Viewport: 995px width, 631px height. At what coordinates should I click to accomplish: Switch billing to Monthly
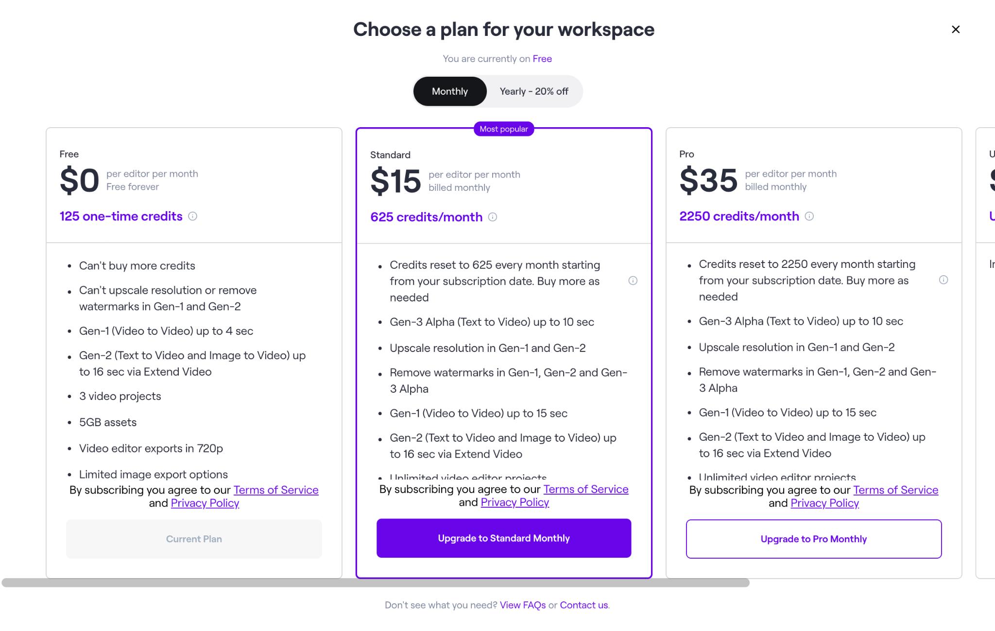click(x=449, y=91)
